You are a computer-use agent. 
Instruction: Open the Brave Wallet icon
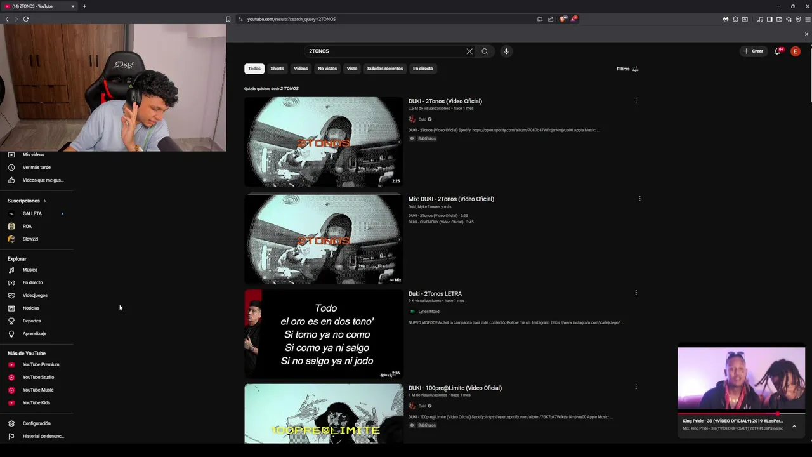pyautogui.click(x=779, y=19)
